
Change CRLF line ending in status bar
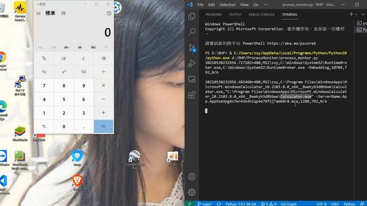tap(335, 204)
